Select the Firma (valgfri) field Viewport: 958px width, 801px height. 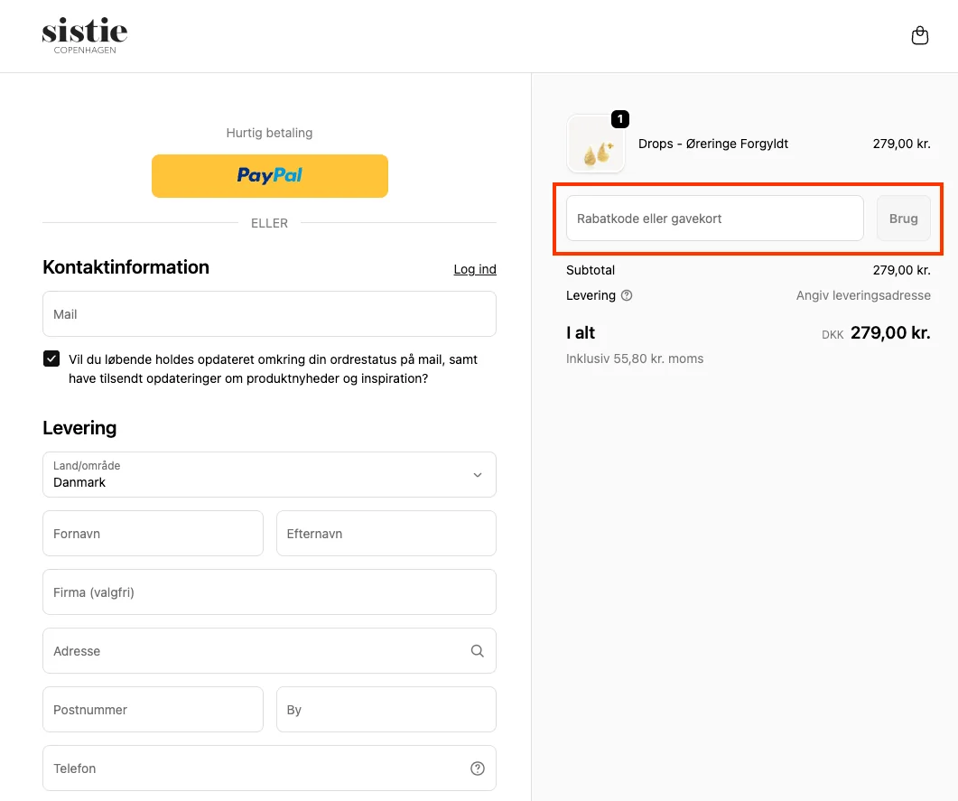click(269, 592)
